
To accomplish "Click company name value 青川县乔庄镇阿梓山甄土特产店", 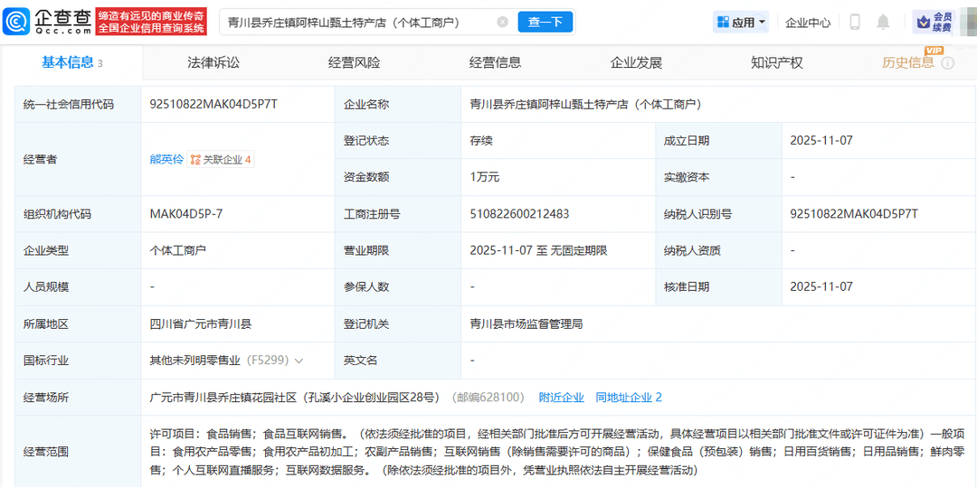I will pos(586,105).
